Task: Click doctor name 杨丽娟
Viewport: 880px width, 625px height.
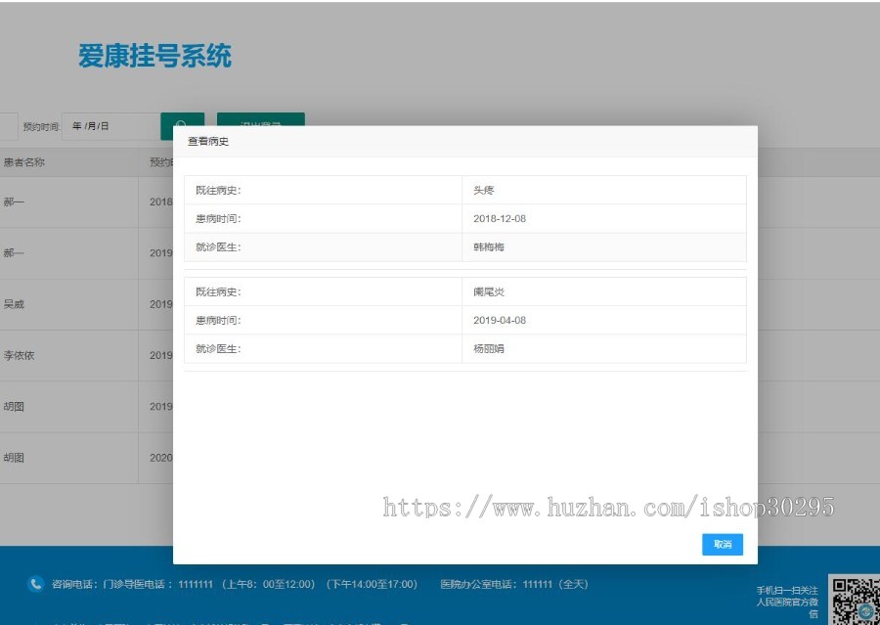Action: (x=488, y=349)
